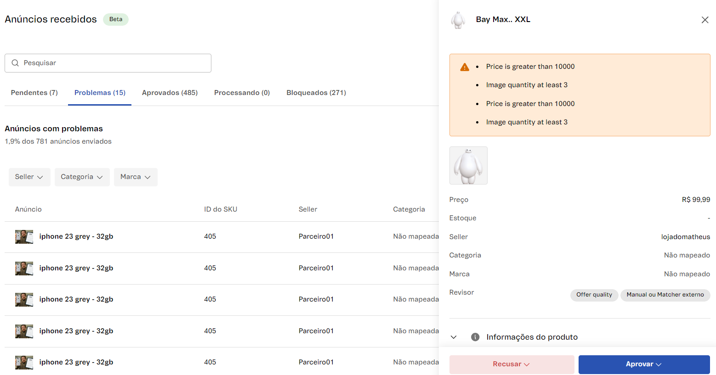This screenshot has width=716, height=375.
Task: Click the Manual ou Matcher externo badge
Action: click(665, 295)
